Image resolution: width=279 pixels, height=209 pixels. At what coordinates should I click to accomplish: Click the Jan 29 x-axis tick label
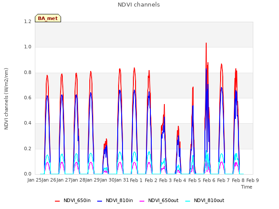click(93, 180)
